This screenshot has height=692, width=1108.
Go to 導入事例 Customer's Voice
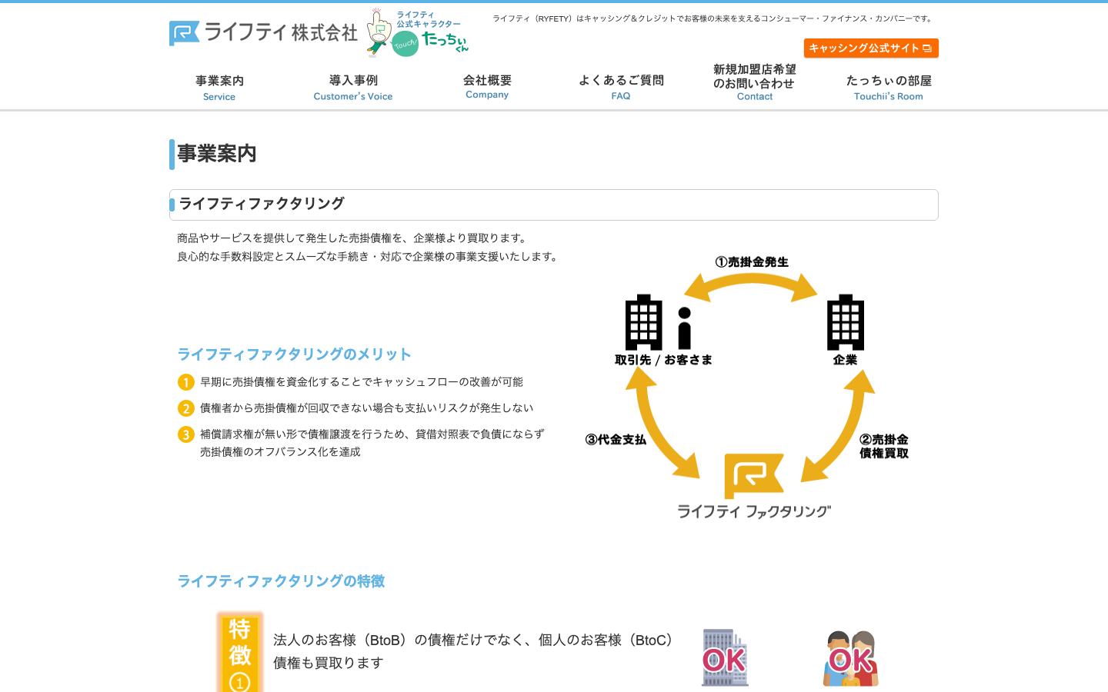[x=353, y=88]
